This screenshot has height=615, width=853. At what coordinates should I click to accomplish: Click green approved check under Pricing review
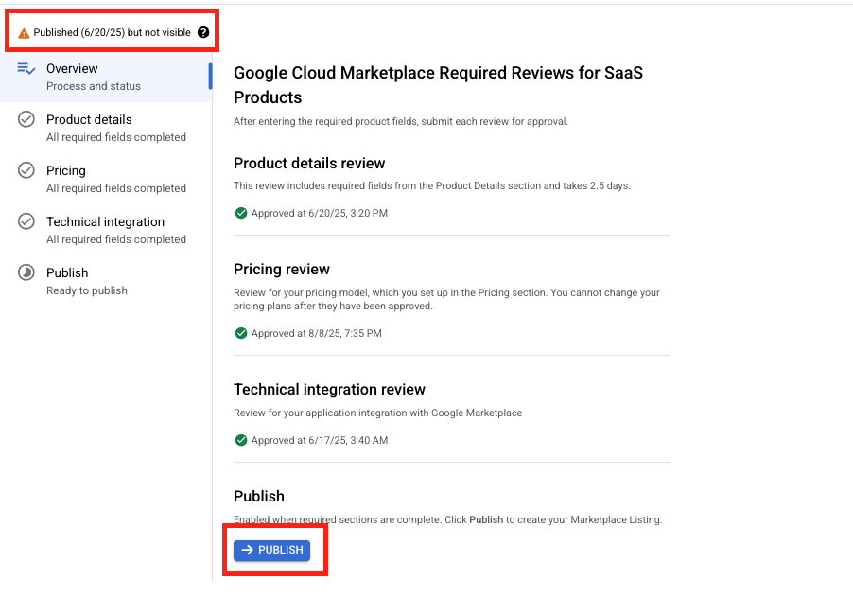click(241, 333)
